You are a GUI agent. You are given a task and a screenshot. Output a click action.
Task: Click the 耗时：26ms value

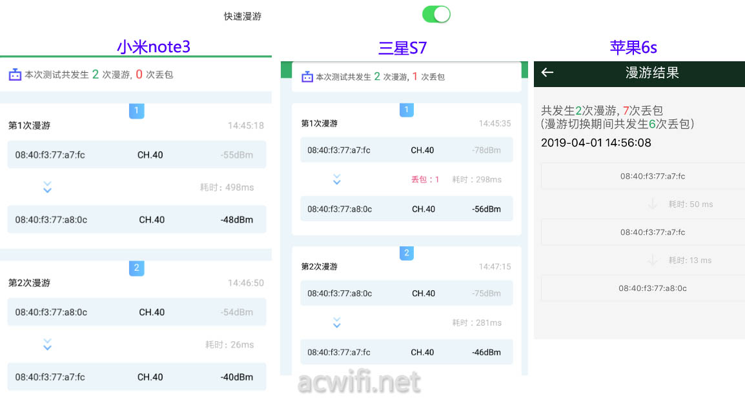(x=229, y=344)
